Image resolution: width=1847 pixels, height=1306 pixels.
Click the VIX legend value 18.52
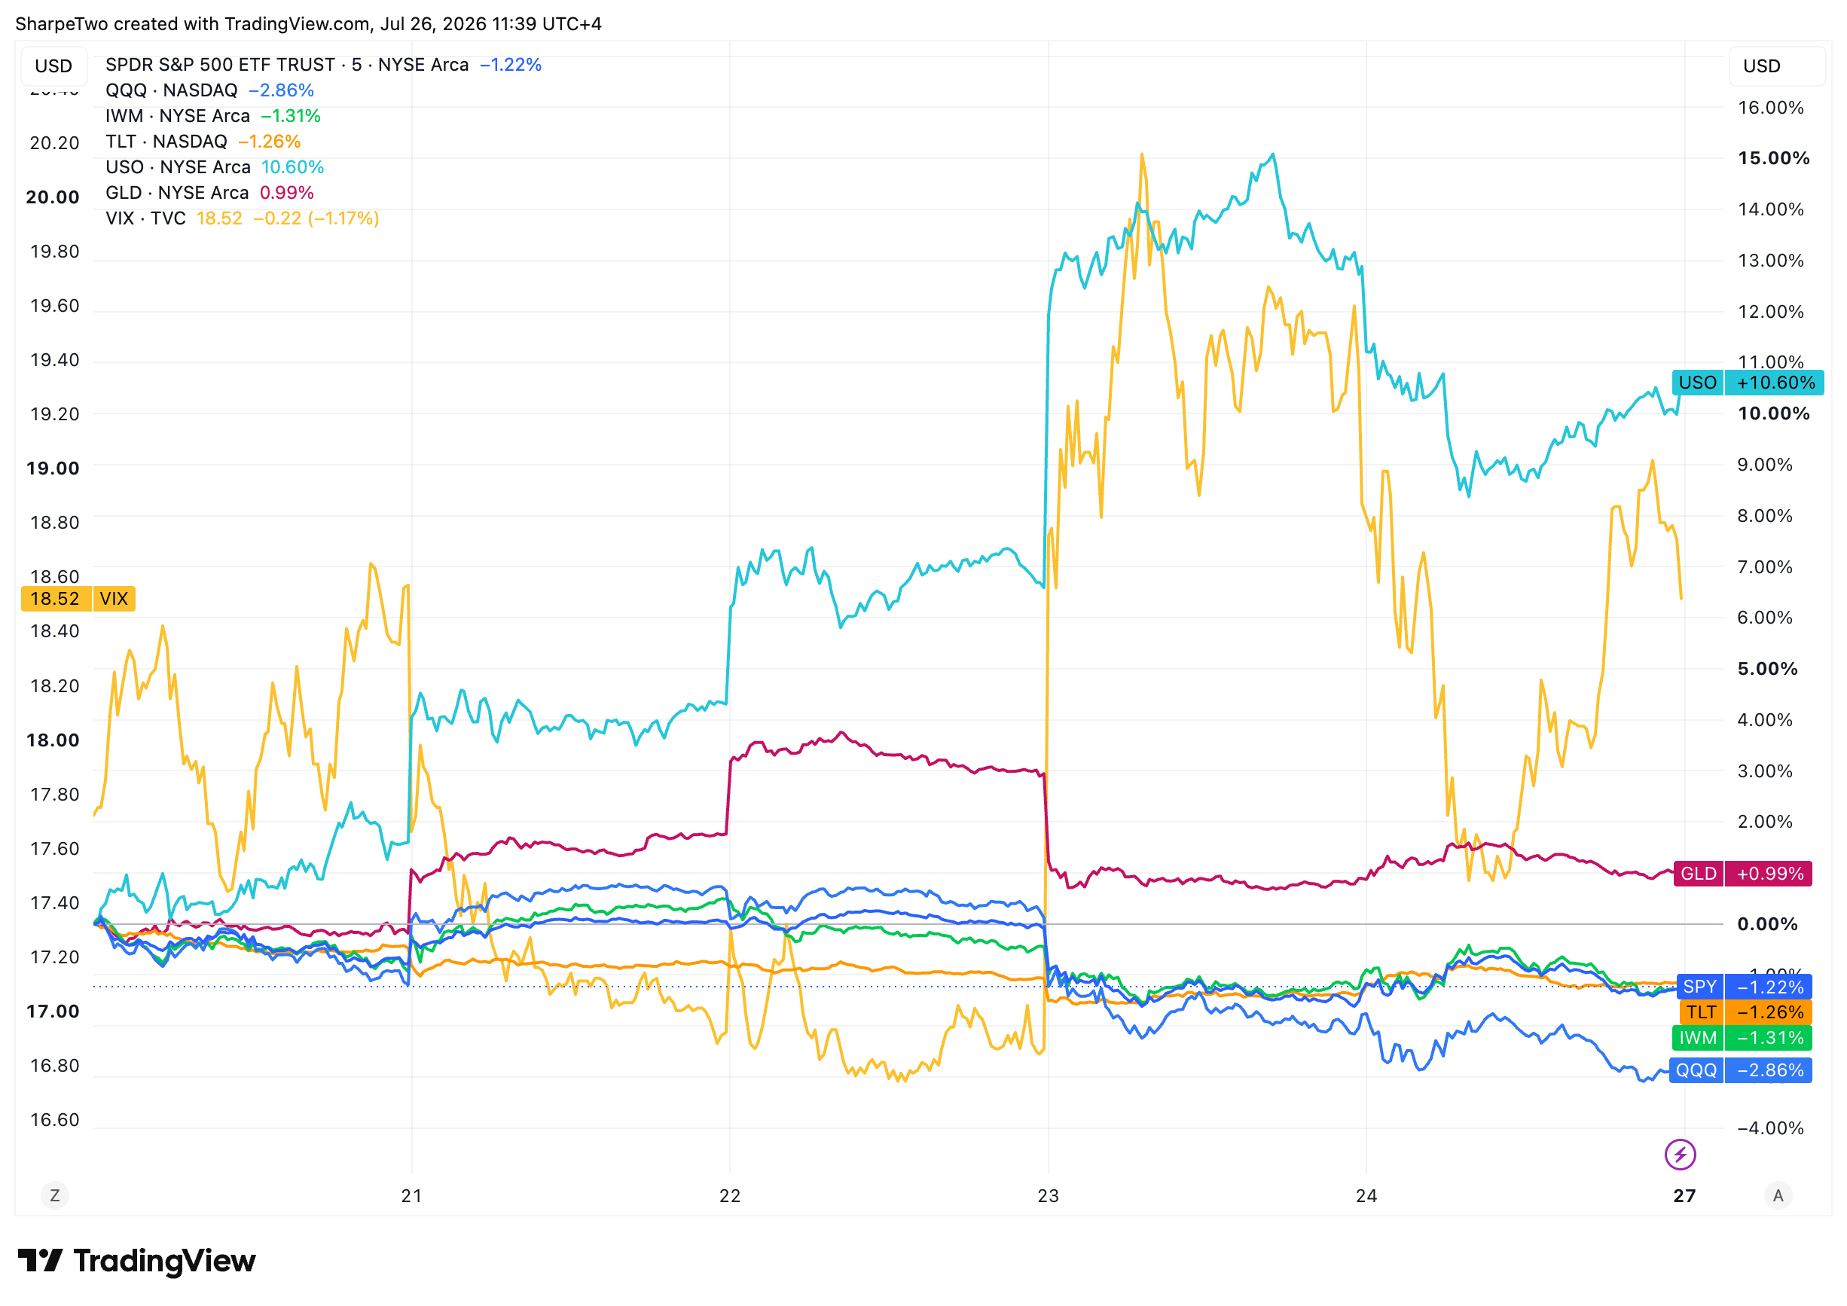[x=220, y=218]
